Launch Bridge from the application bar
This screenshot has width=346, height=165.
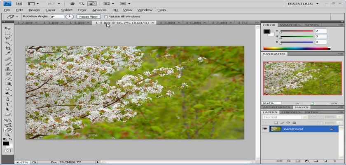(x=19, y=4)
